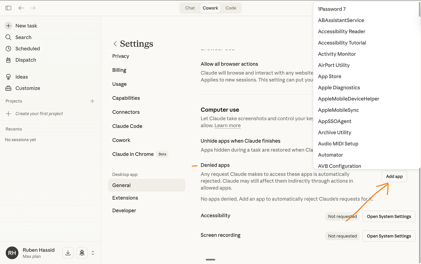This screenshot has width=421, height=264.
Task: Click the Dispatch icon
Action: pyautogui.click(x=8, y=60)
